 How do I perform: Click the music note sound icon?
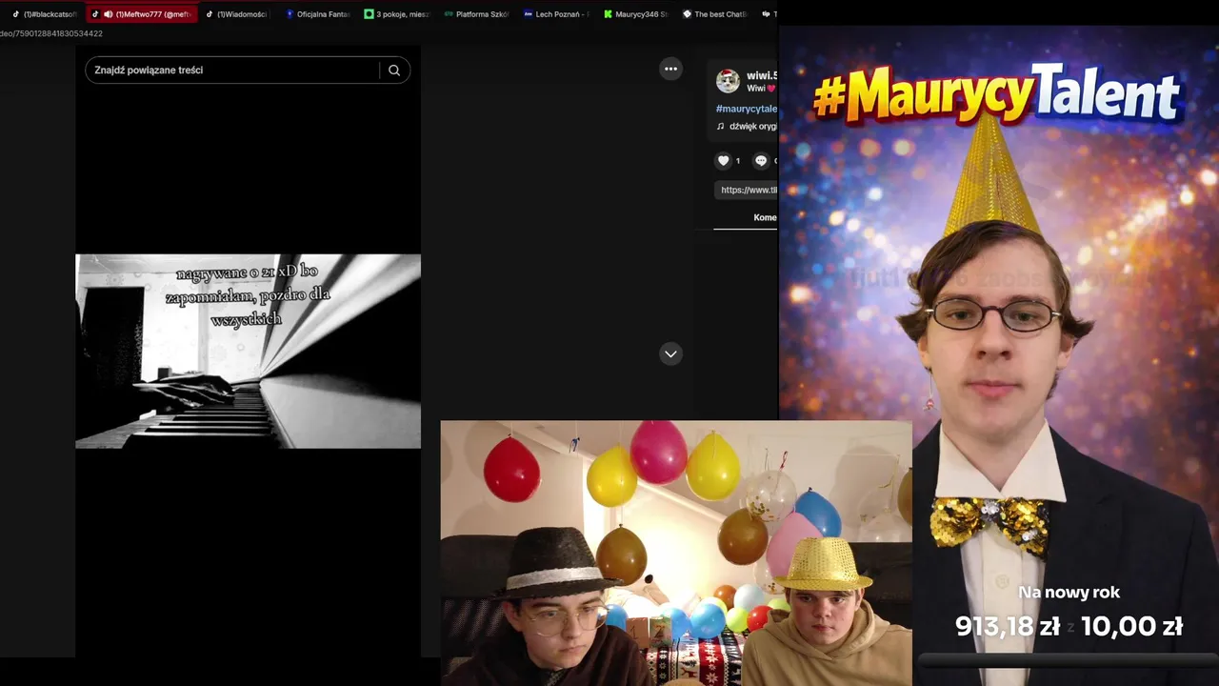coord(720,126)
